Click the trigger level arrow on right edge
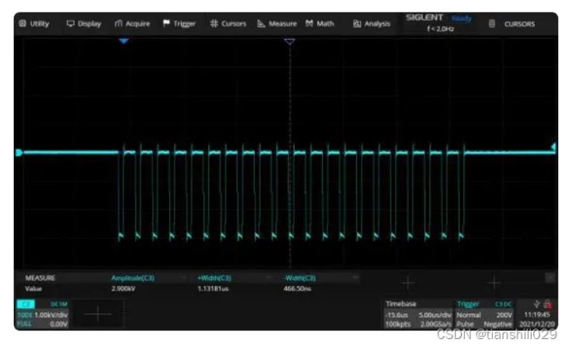 click(553, 147)
